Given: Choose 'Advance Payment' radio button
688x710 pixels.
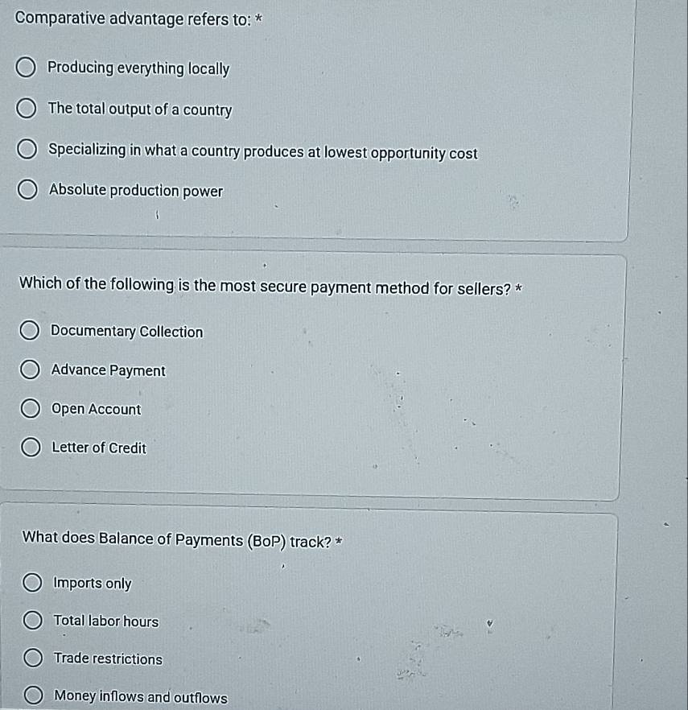Looking at the screenshot, I should [30, 369].
